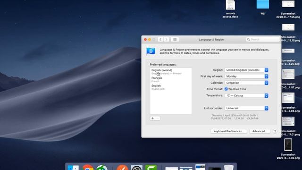Click the sample date format text

[235, 117]
